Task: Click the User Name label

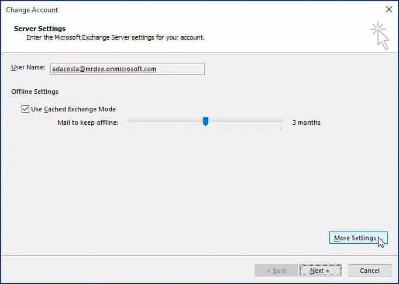Action: (x=28, y=67)
